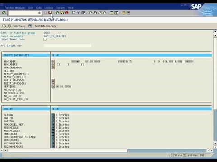
Task: Open structure editor icon for POHEADERX
Action: pos(53,64)
